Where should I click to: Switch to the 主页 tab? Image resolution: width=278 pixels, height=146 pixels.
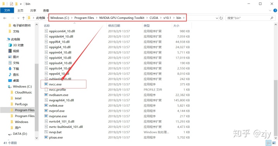tap(20, 11)
